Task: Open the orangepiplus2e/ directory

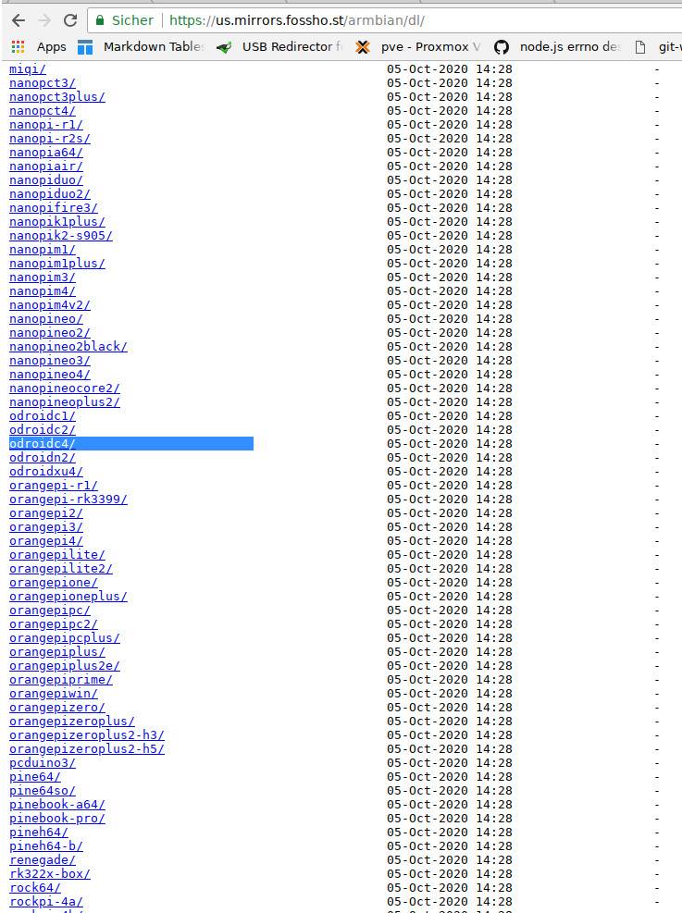Action: coord(65,666)
